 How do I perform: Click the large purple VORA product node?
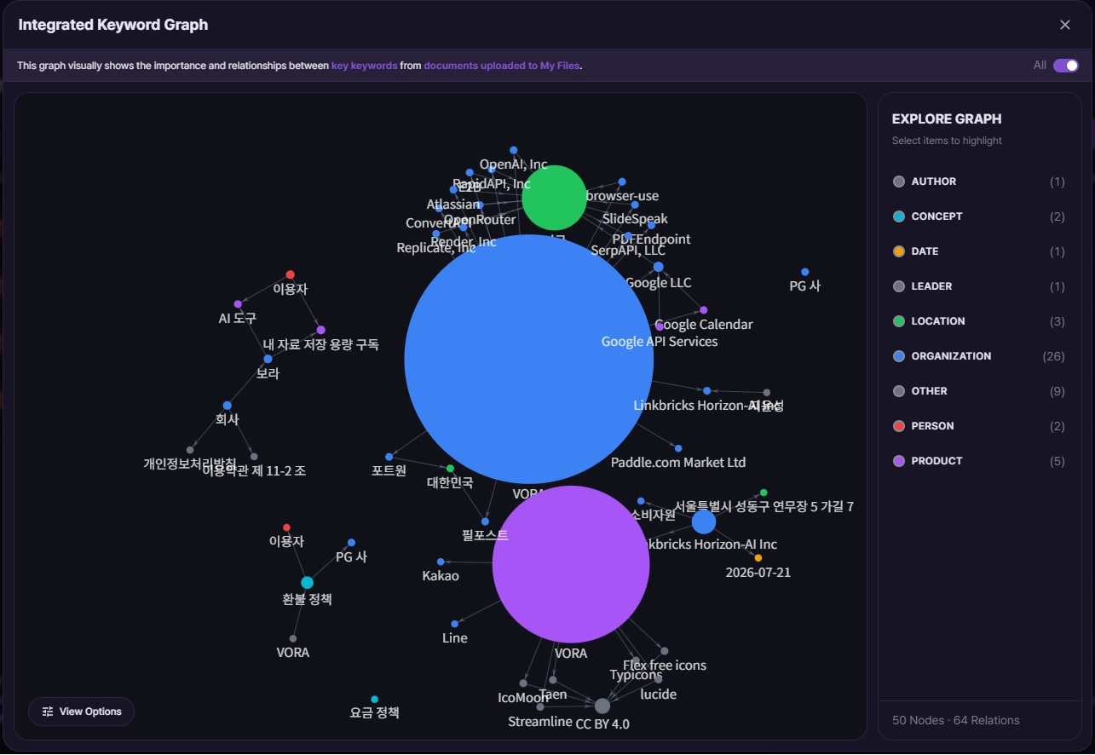(x=571, y=564)
